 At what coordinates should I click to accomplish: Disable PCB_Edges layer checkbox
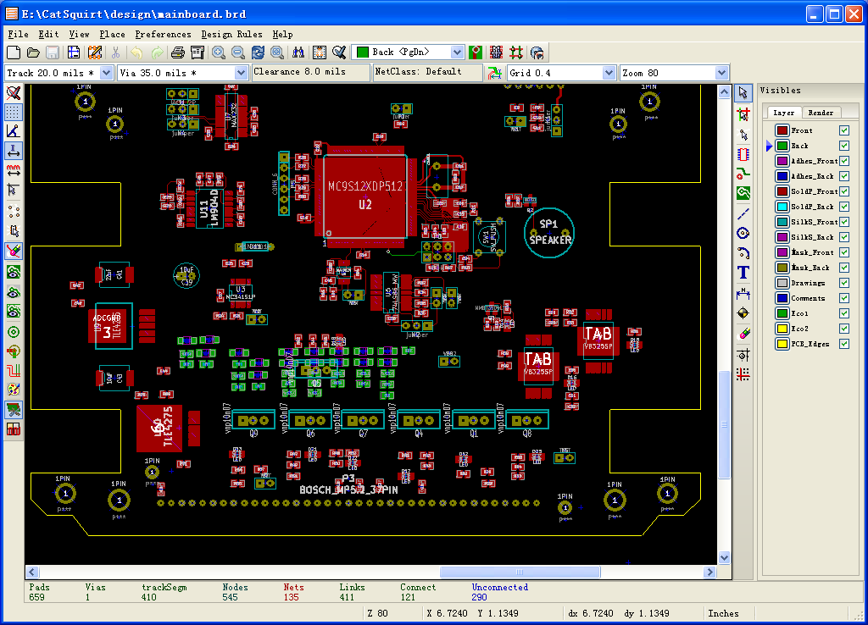pyautogui.click(x=843, y=344)
